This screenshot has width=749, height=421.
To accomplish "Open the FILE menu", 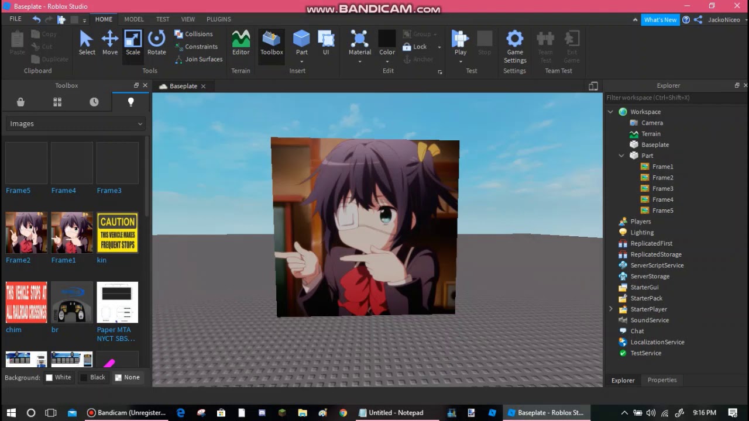I will pyautogui.click(x=15, y=19).
